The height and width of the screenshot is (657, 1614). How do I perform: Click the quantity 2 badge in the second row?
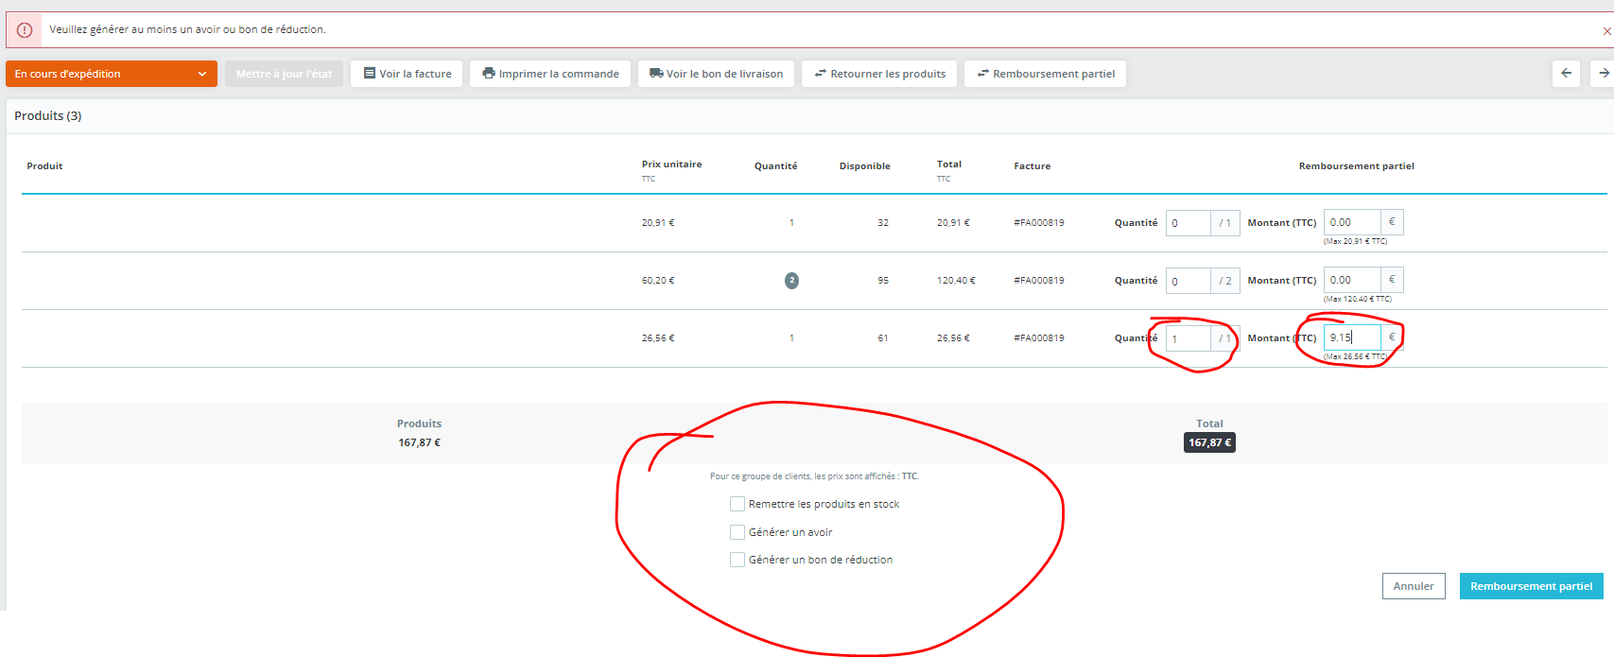pyautogui.click(x=791, y=281)
